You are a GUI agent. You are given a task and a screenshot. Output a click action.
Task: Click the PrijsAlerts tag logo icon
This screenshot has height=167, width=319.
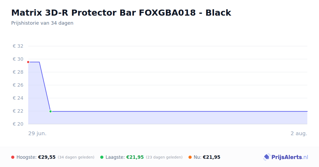pos(267,157)
